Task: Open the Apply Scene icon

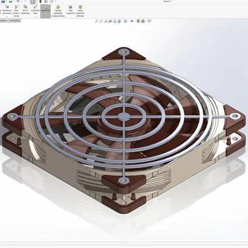Action: coord(143,21)
